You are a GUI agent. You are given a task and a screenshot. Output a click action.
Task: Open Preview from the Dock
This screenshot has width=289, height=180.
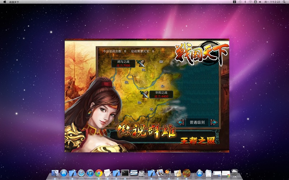[160, 173]
